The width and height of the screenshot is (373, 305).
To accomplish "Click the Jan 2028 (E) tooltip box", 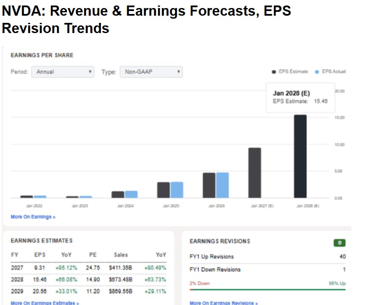I will click(300, 97).
